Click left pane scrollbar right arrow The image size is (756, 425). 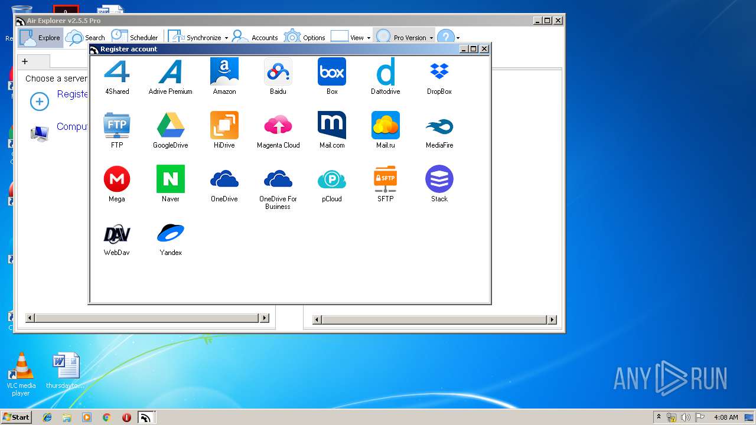[x=265, y=318]
